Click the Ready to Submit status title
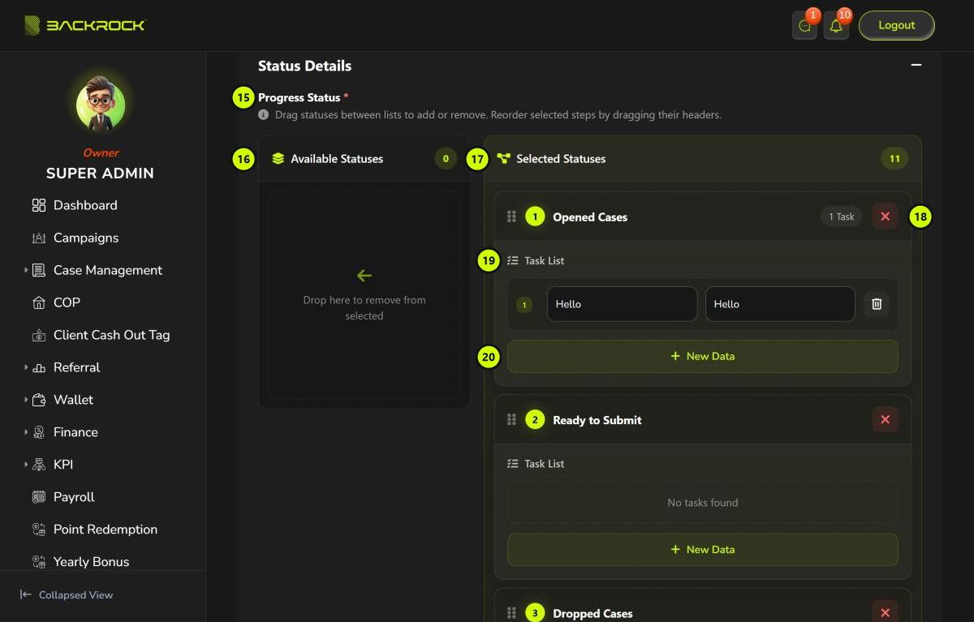 pyautogui.click(x=597, y=420)
